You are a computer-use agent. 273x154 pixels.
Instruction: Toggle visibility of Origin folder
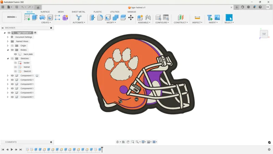tap(12, 46)
